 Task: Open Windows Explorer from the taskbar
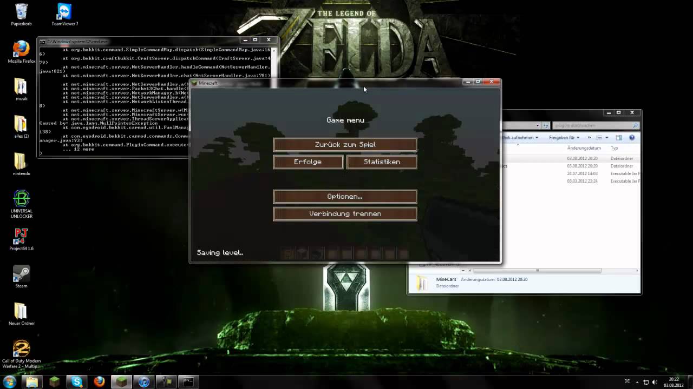click(32, 382)
